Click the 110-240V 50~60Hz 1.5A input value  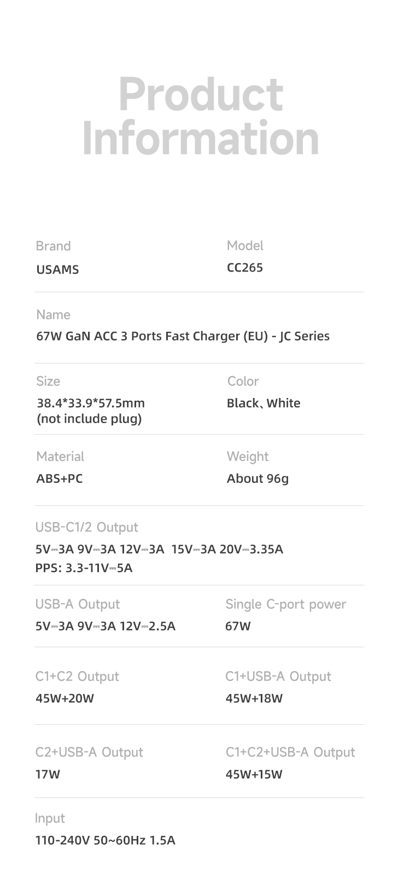pos(105,840)
